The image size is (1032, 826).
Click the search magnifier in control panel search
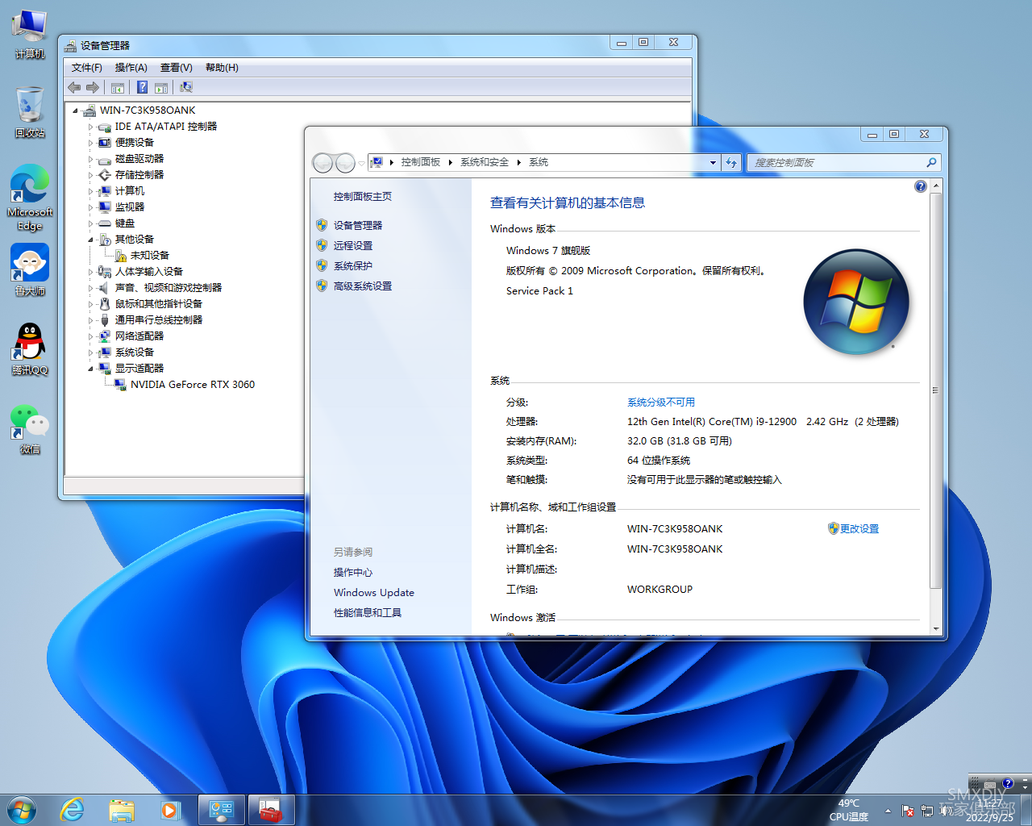tap(931, 162)
